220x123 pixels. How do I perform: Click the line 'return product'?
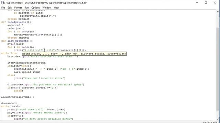click(18, 19)
